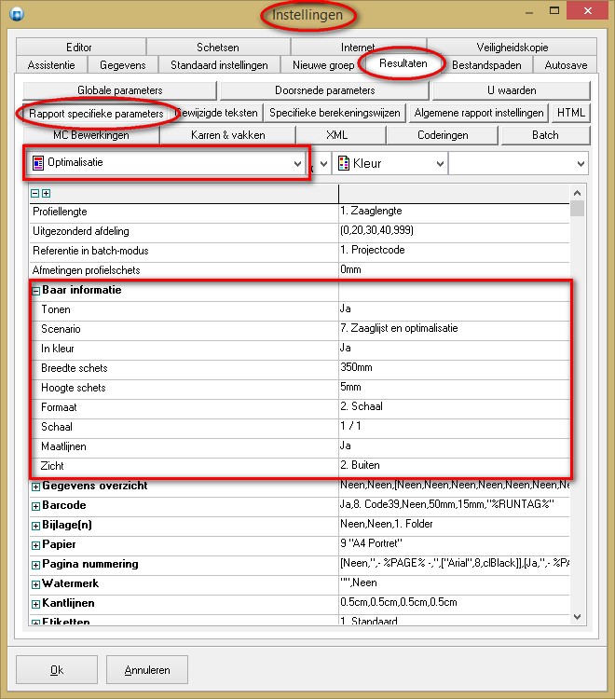The width and height of the screenshot is (615, 699).
Task: Click Hoogte schets value '5mm'
Action: pyautogui.click(x=350, y=387)
